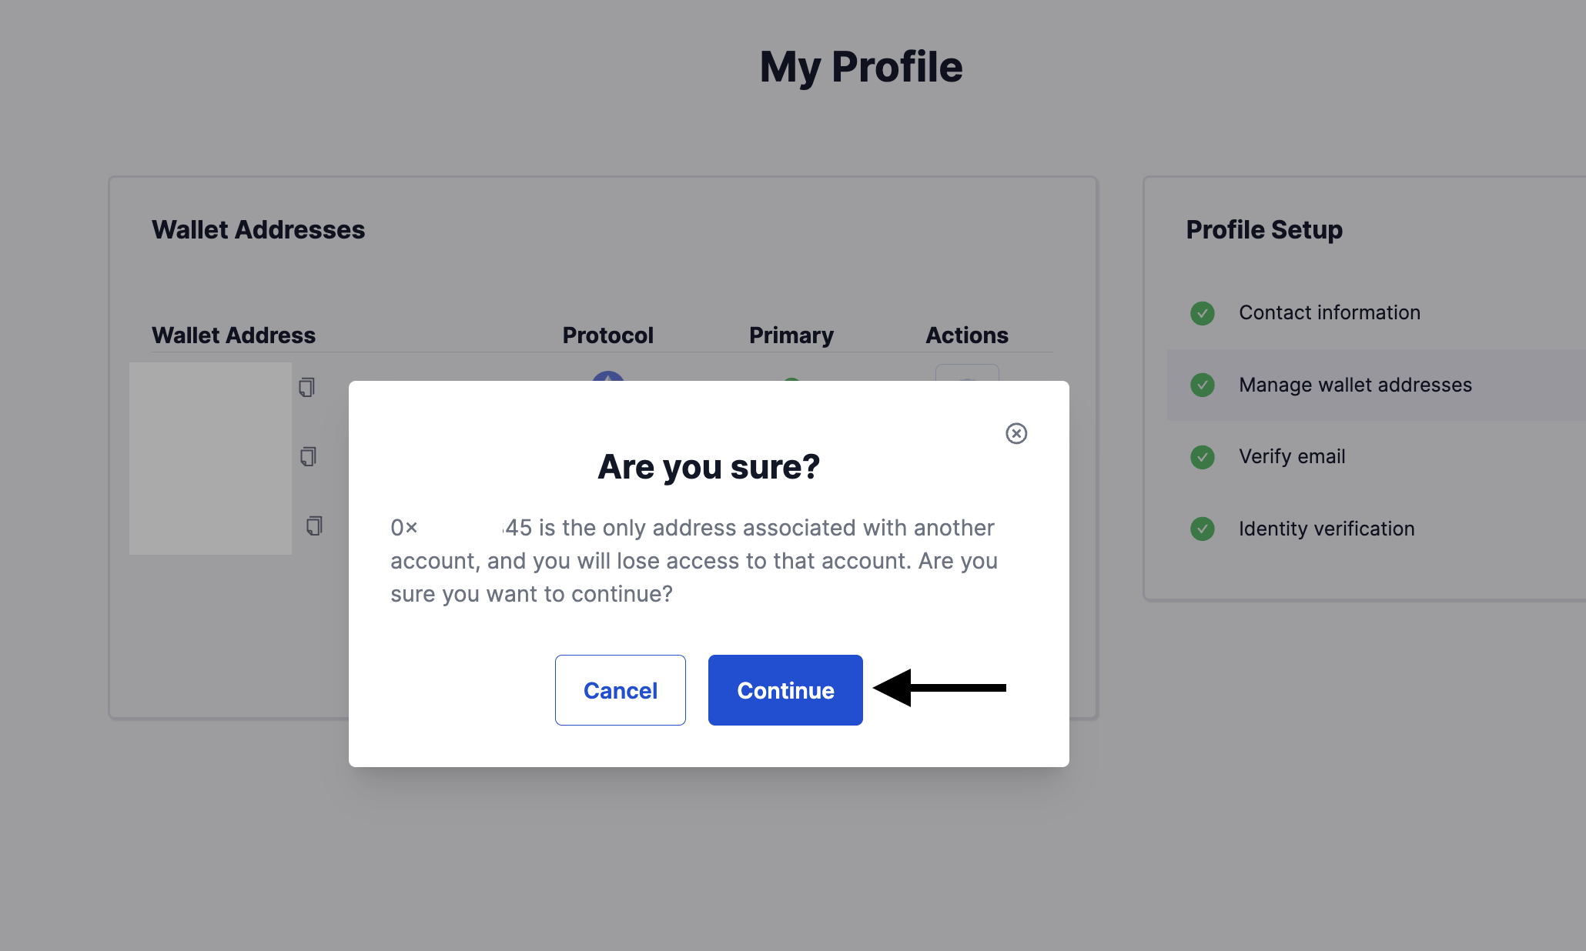
Task: Click green check beside Manage wallet addresses
Action: 1202,385
